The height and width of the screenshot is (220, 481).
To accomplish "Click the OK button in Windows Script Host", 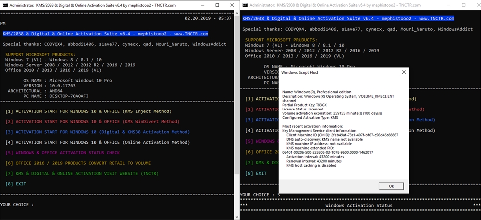I will click(391, 186).
